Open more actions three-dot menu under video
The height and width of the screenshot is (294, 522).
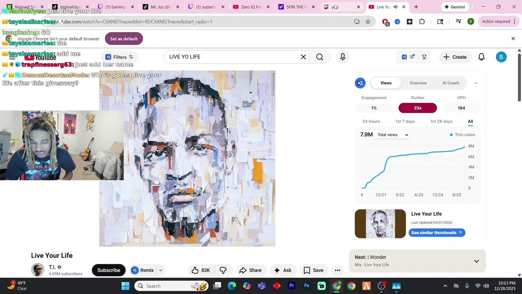(337, 270)
